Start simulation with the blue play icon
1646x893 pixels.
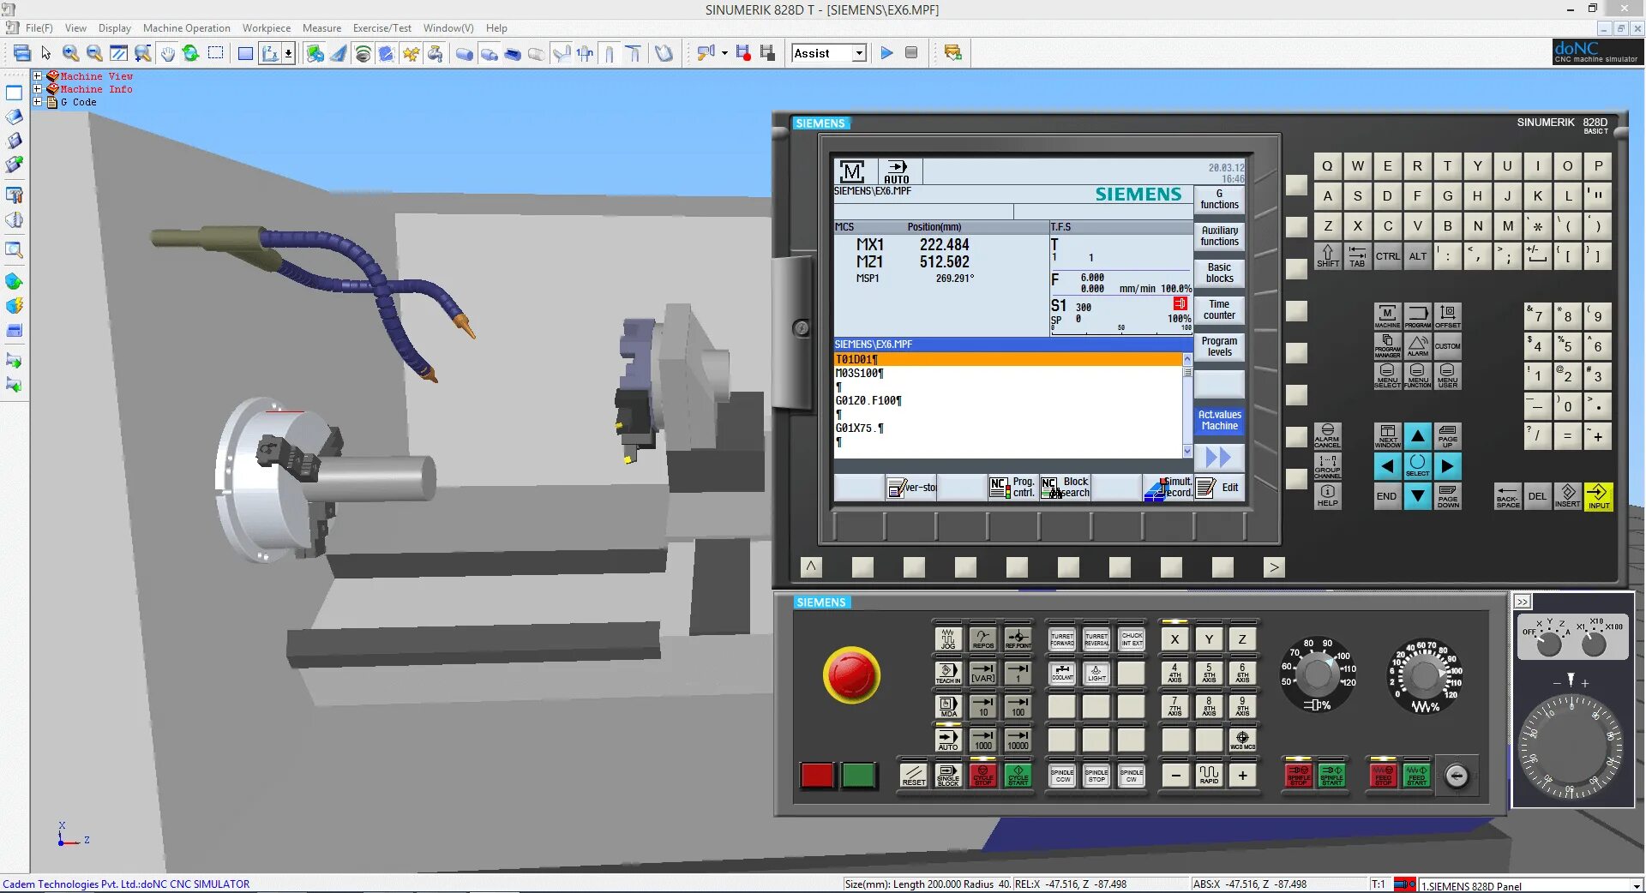click(886, 53)
